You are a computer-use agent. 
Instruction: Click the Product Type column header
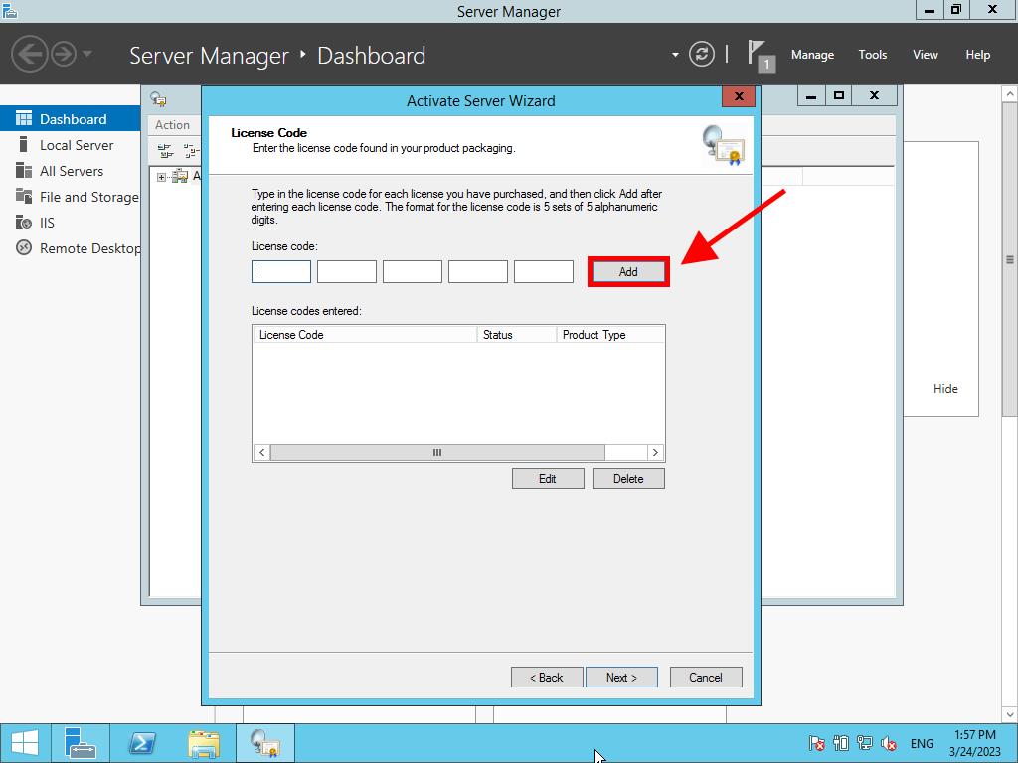click(610, 334)
